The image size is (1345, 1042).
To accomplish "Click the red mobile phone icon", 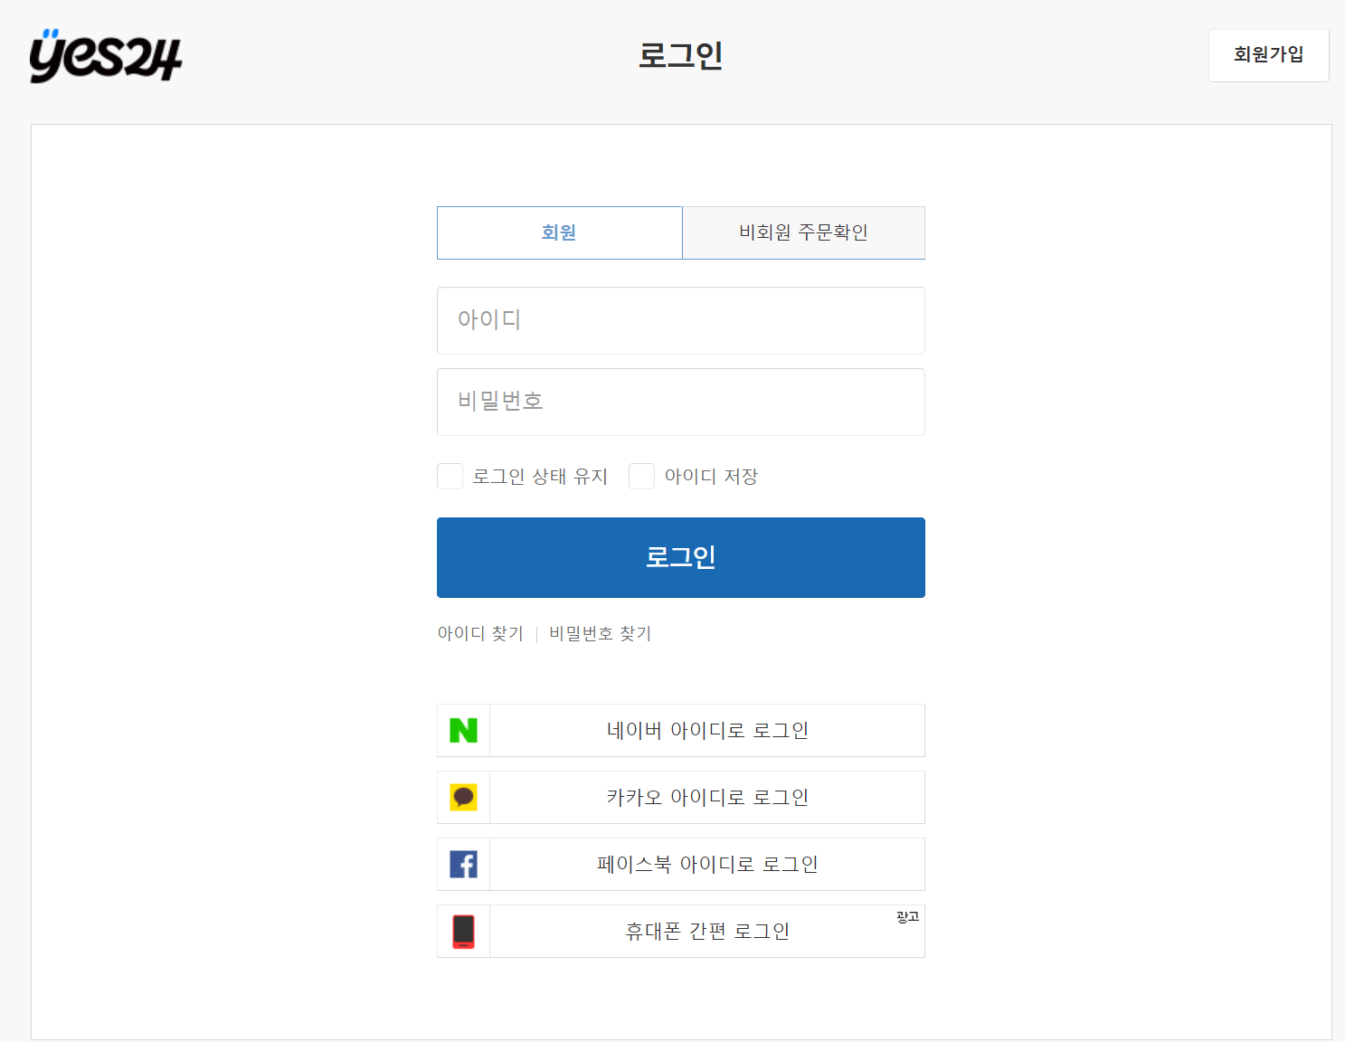I will tap(463, 931).
